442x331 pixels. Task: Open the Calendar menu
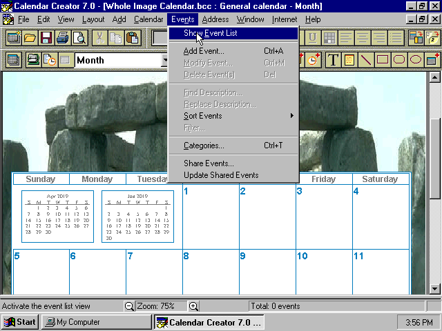click(x=148, y=19)
